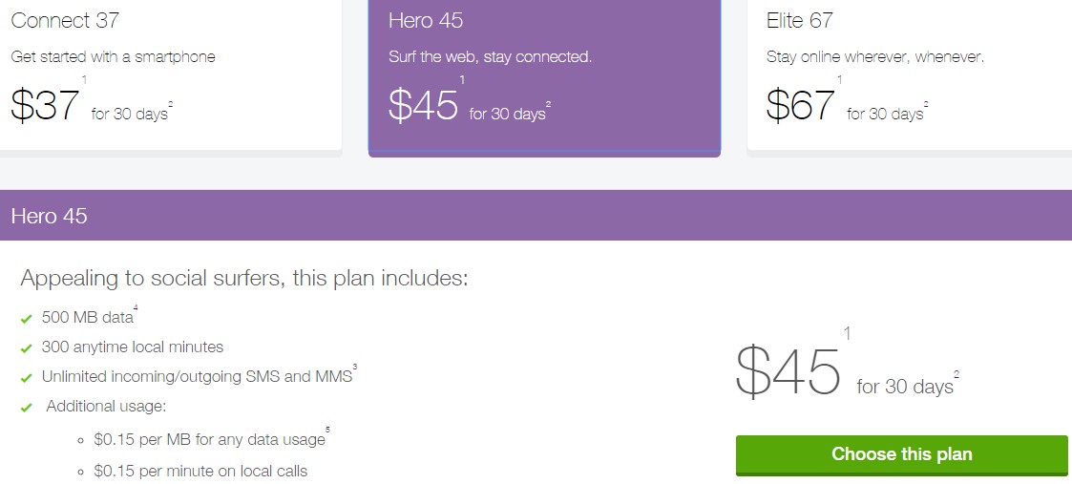Click "Get started with a smartphone" tagline

113,57
